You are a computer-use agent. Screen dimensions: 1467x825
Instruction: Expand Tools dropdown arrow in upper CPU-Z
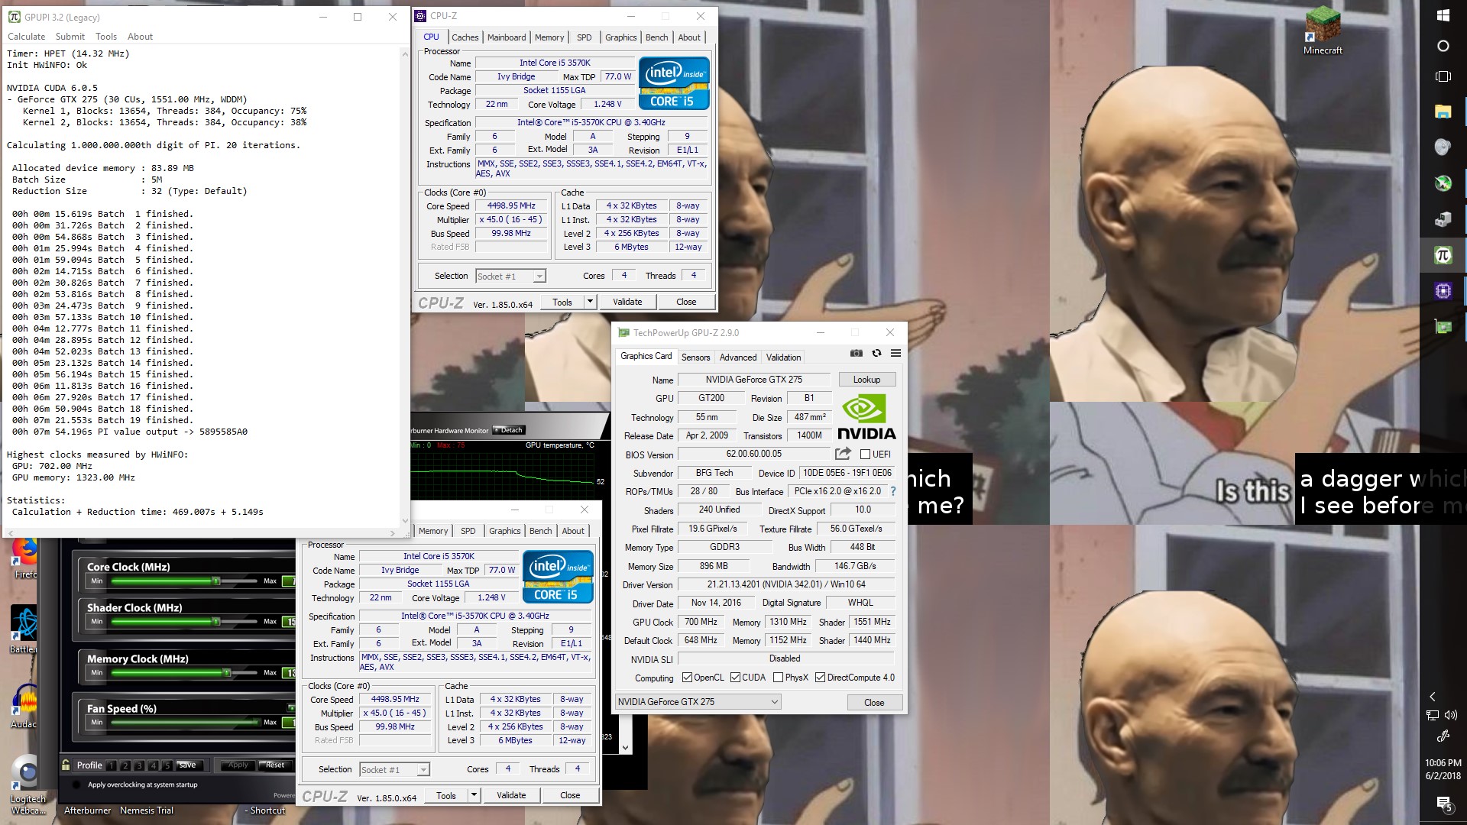(589, 302)
